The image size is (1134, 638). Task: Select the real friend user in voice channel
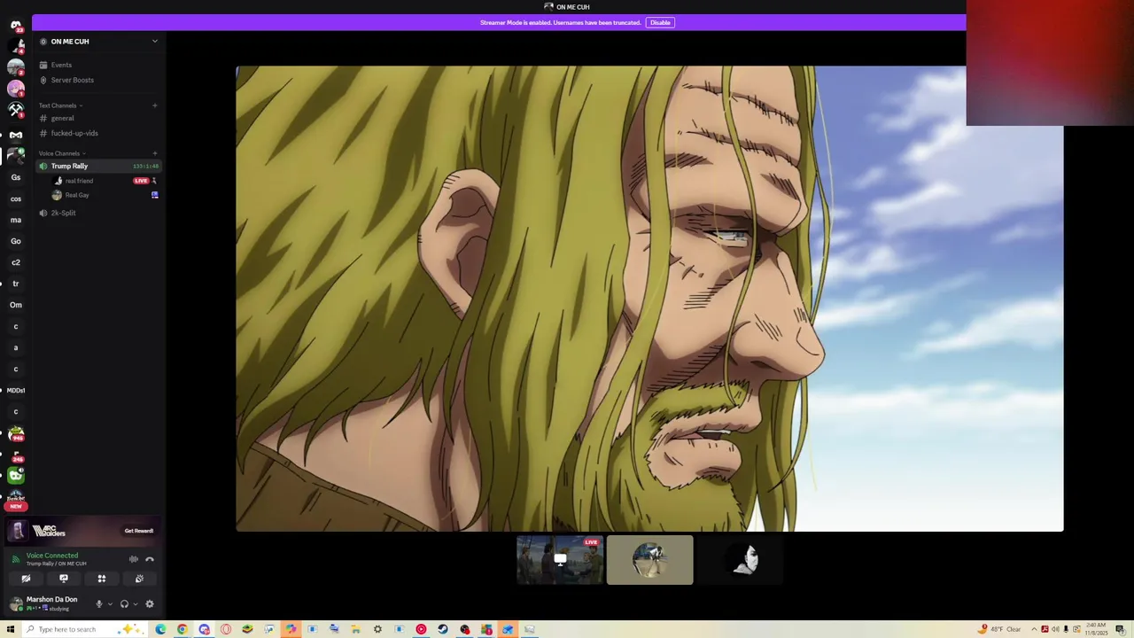pyautogui.click(x=79, y=181)
